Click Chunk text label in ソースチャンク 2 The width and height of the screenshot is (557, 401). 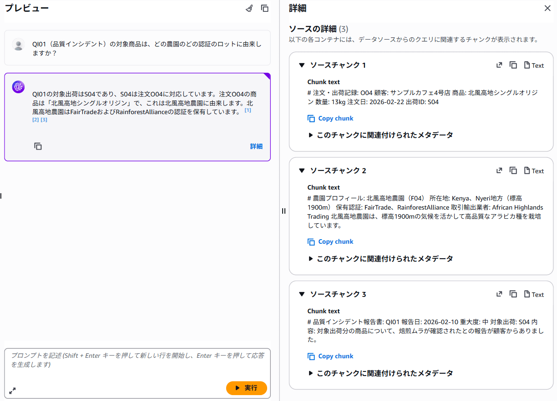324,187
